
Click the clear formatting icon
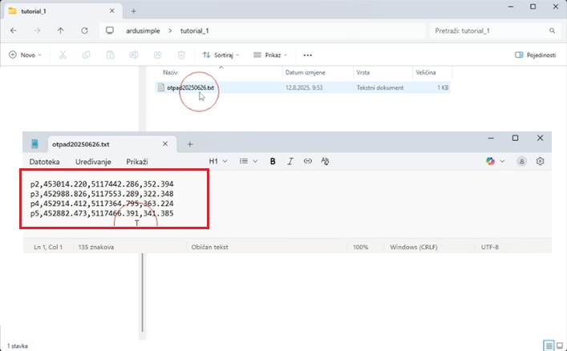pyautogui.click(x=326, y=161)
